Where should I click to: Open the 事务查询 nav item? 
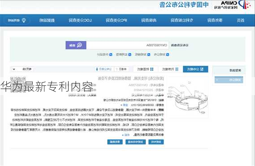(215, 20)
